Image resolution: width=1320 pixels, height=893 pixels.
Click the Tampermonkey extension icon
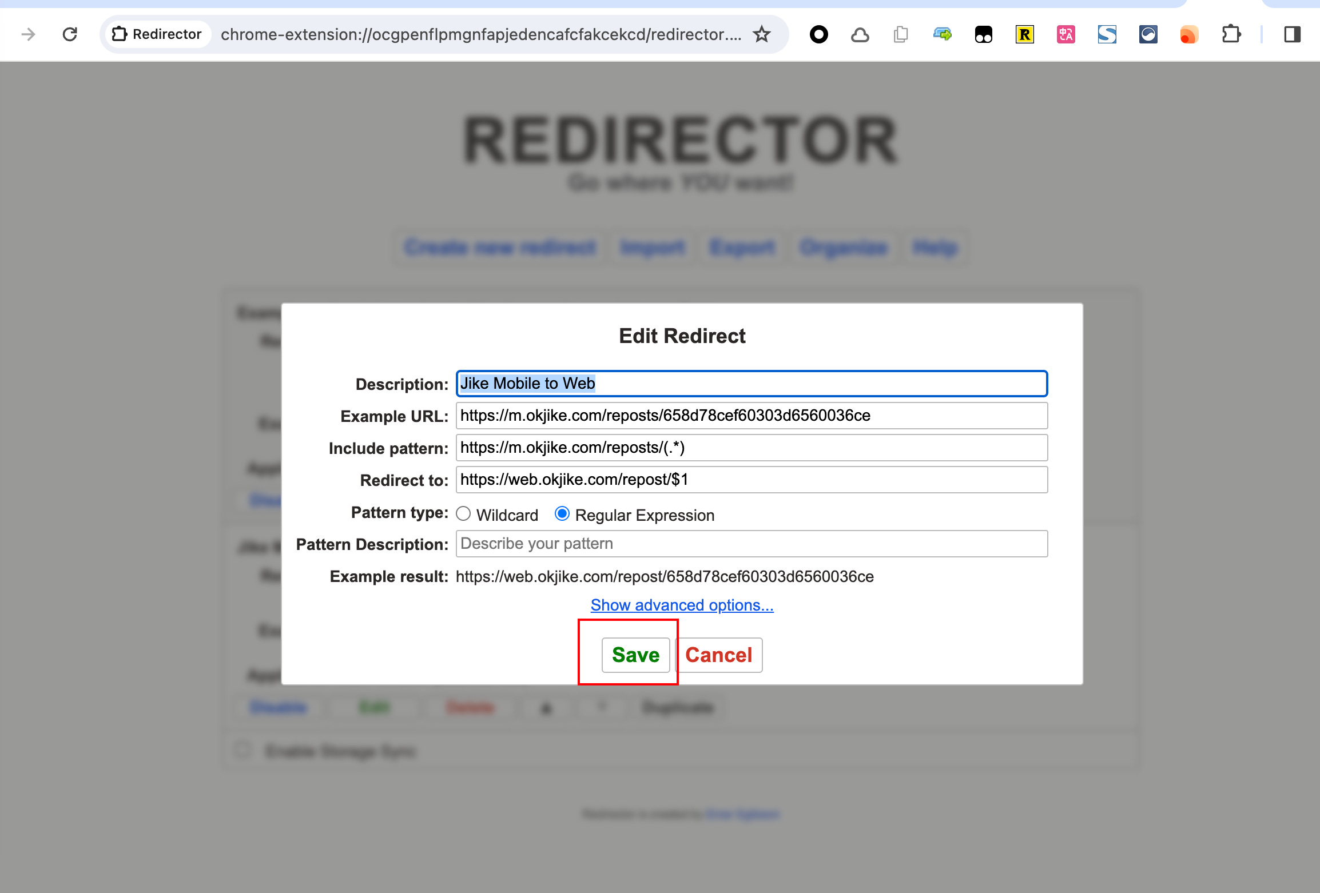[x=983, y=35]
